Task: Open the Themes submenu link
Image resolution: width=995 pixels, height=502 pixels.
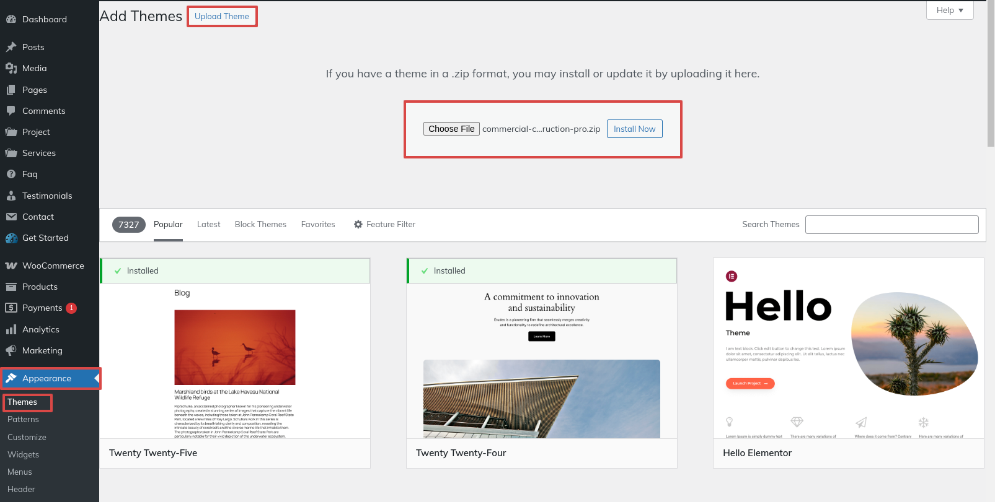Action: [22, 402]
